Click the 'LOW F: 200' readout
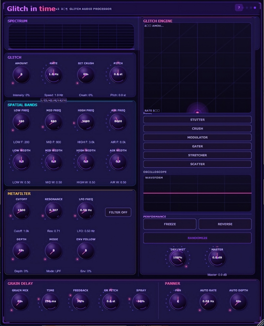The image size is (264, 326). 21,142
